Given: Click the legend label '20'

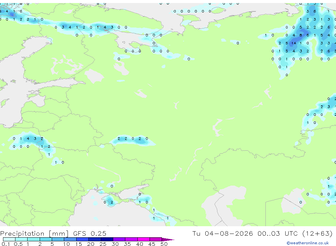Looking at the screenshot, I should point(91,244).
